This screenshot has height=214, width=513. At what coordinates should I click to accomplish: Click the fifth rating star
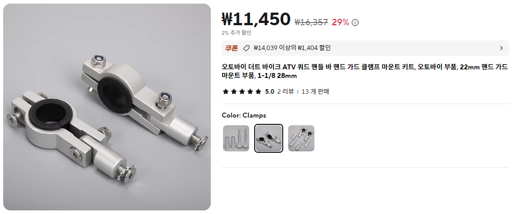pyautogui.click(x=258, y=91)
